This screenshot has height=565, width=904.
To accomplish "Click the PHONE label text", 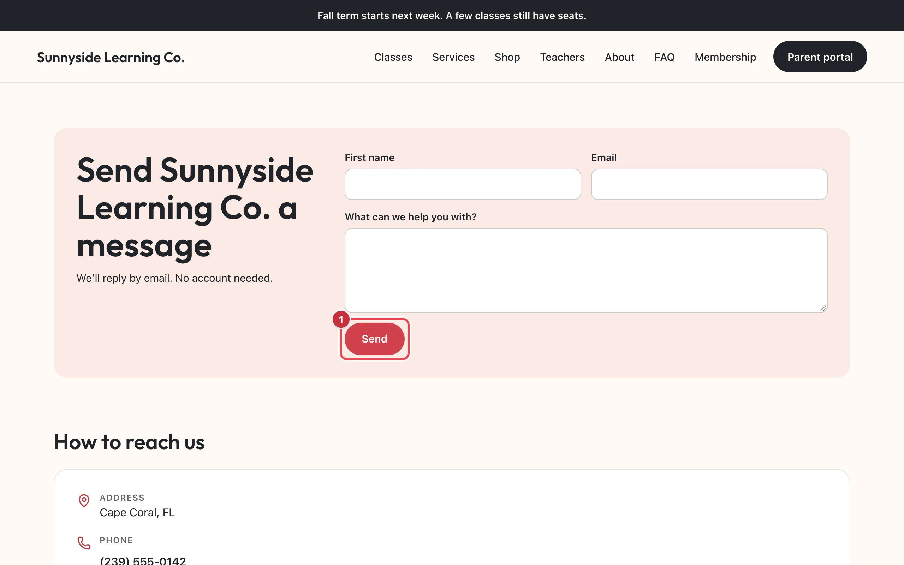I will point(116,540).
